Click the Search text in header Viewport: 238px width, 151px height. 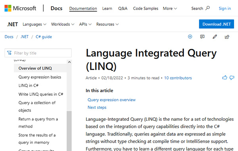coord(197,8)
